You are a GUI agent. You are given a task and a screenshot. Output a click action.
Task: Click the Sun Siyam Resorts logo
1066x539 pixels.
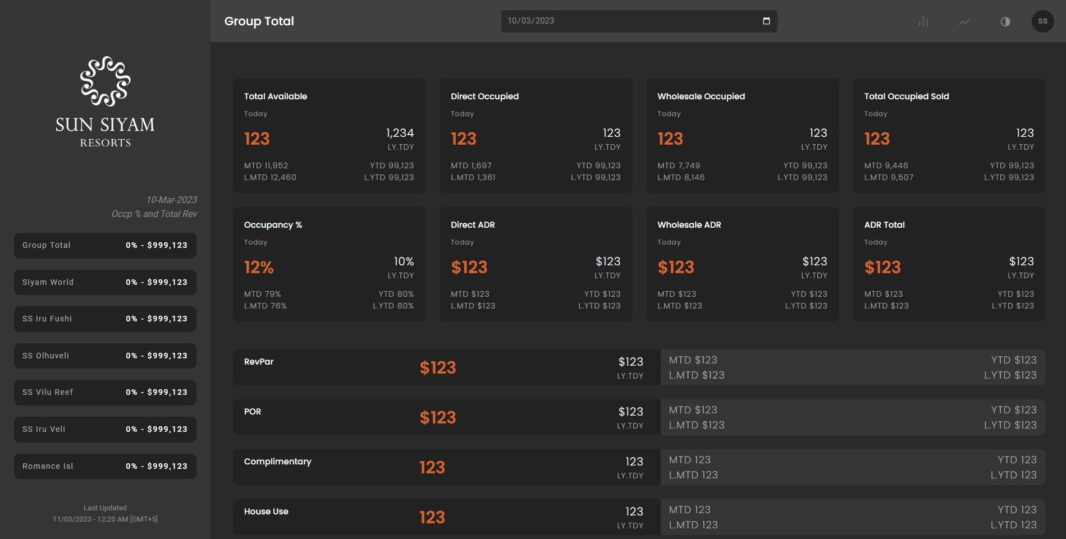coord(105,102)
